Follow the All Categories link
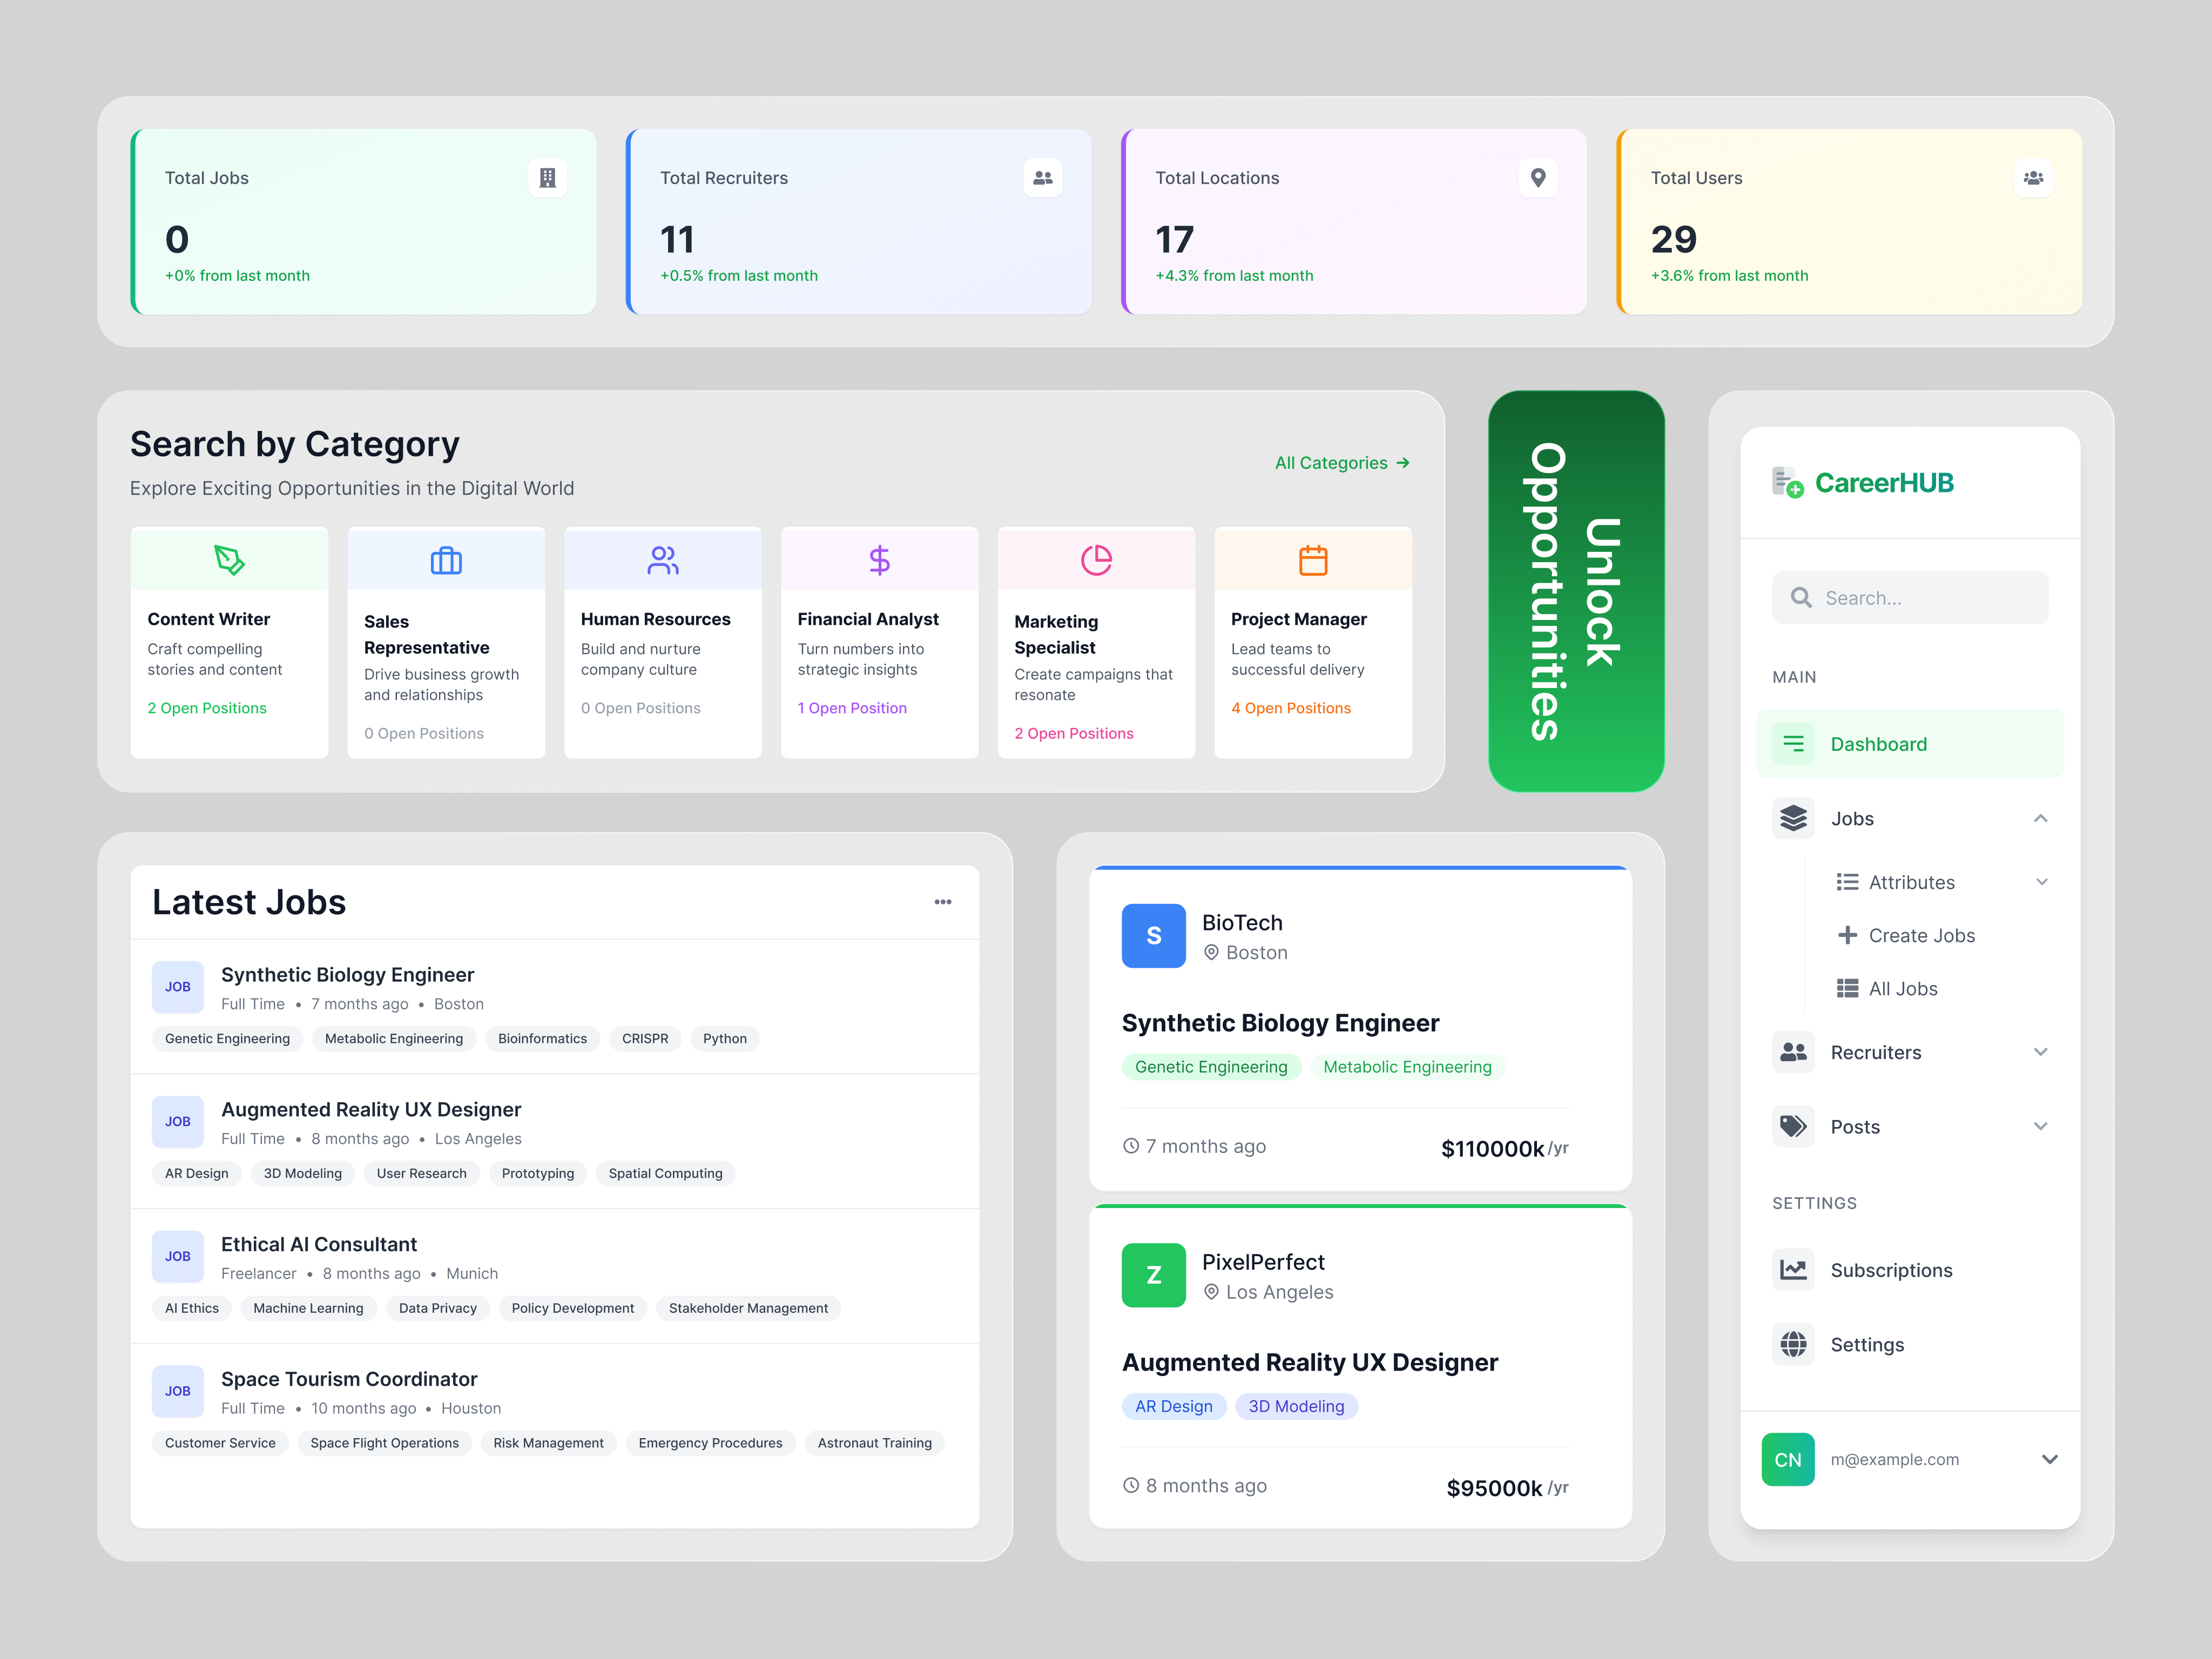Screen dimensions: 2212x1659 tap(1341, 463)
